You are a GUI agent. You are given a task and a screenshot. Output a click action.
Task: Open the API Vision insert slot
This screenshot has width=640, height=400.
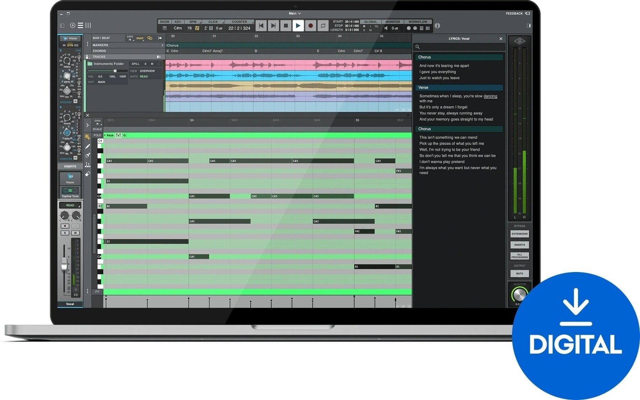[x=70, y=179]
